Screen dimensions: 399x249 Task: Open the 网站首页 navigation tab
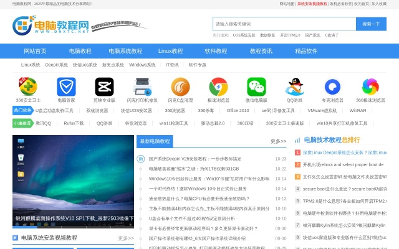(35, 51)
